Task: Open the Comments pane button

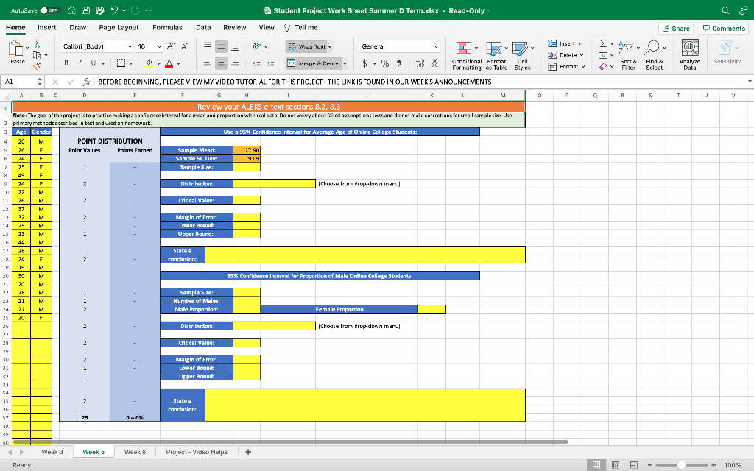Action: tap(724, 29)
